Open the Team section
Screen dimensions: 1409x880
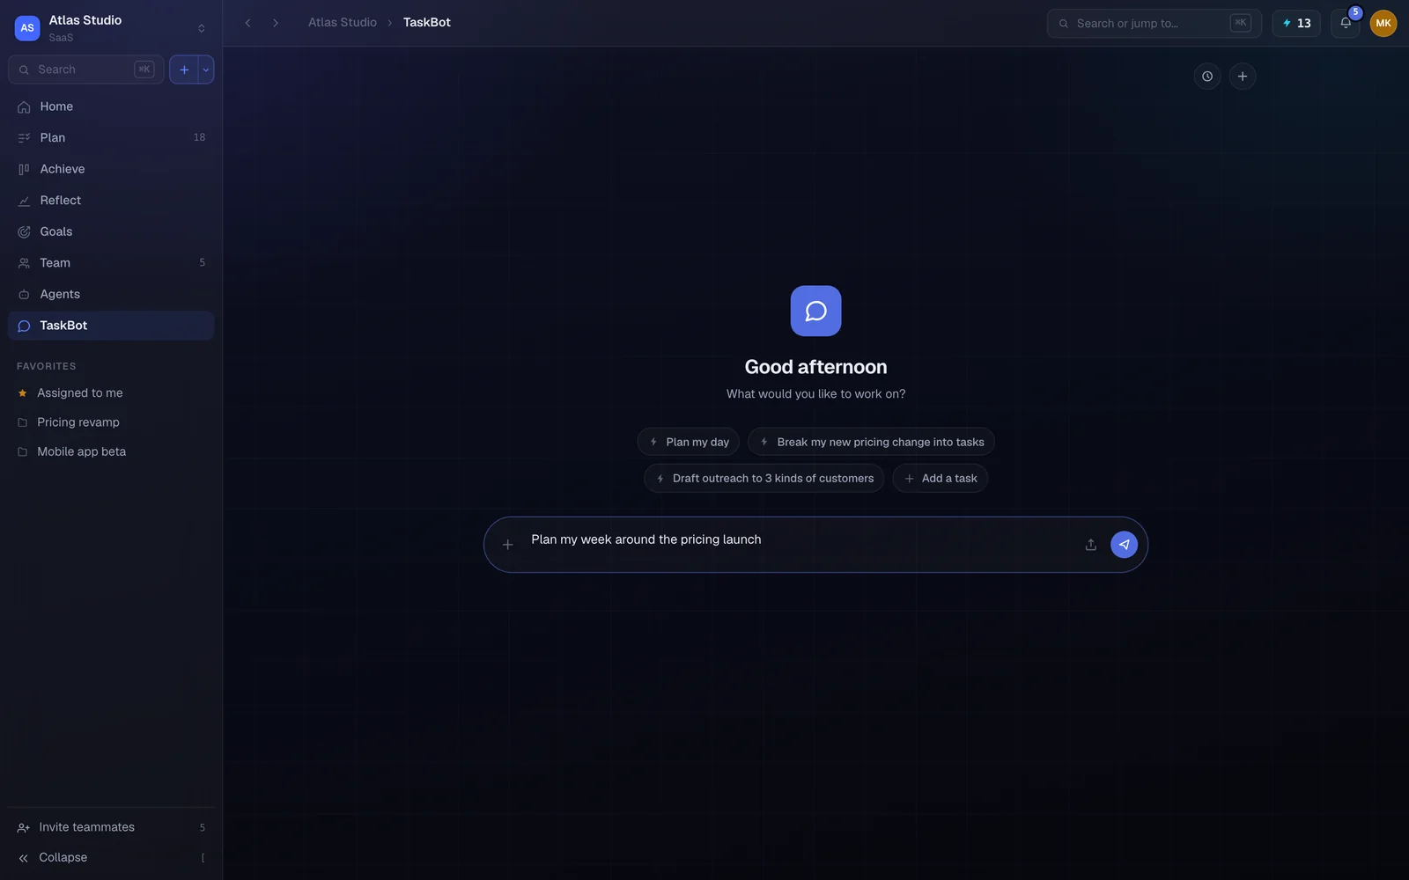point(111,263)
